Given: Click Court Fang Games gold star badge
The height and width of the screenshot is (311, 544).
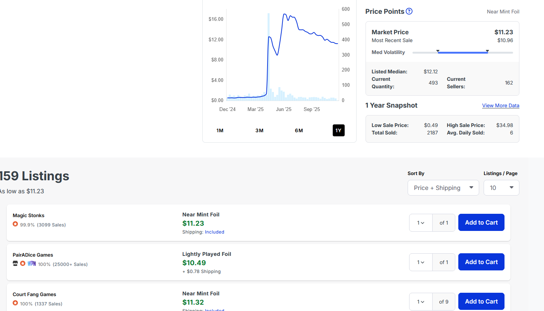Looking at the screenshot, I should (x=15, y=303).
